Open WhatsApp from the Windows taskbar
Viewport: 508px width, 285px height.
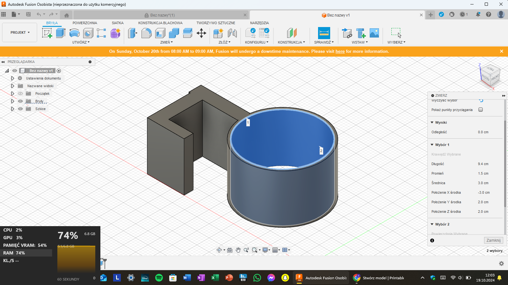pyautogui.click(x=257, y=278)
